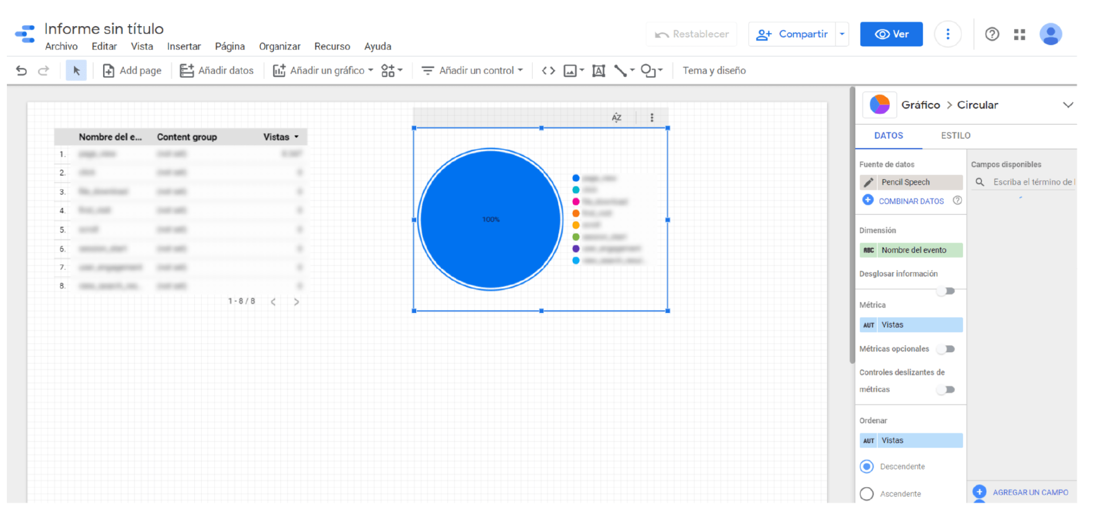Edit the Pencil Speech data source
This screenshot has height=514, width=1093.
[x=869, y=182]
